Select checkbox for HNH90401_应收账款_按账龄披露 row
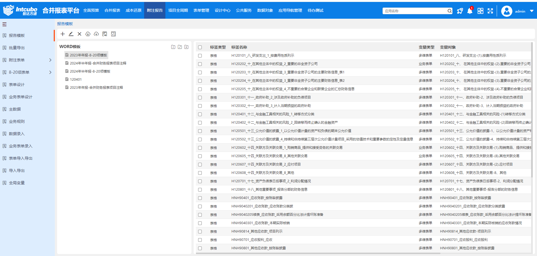Screen dimensions: 537x256 coord(200,198)
